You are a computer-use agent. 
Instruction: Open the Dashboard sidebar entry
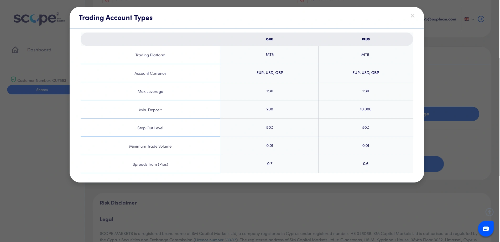click(x=39, y=50)
